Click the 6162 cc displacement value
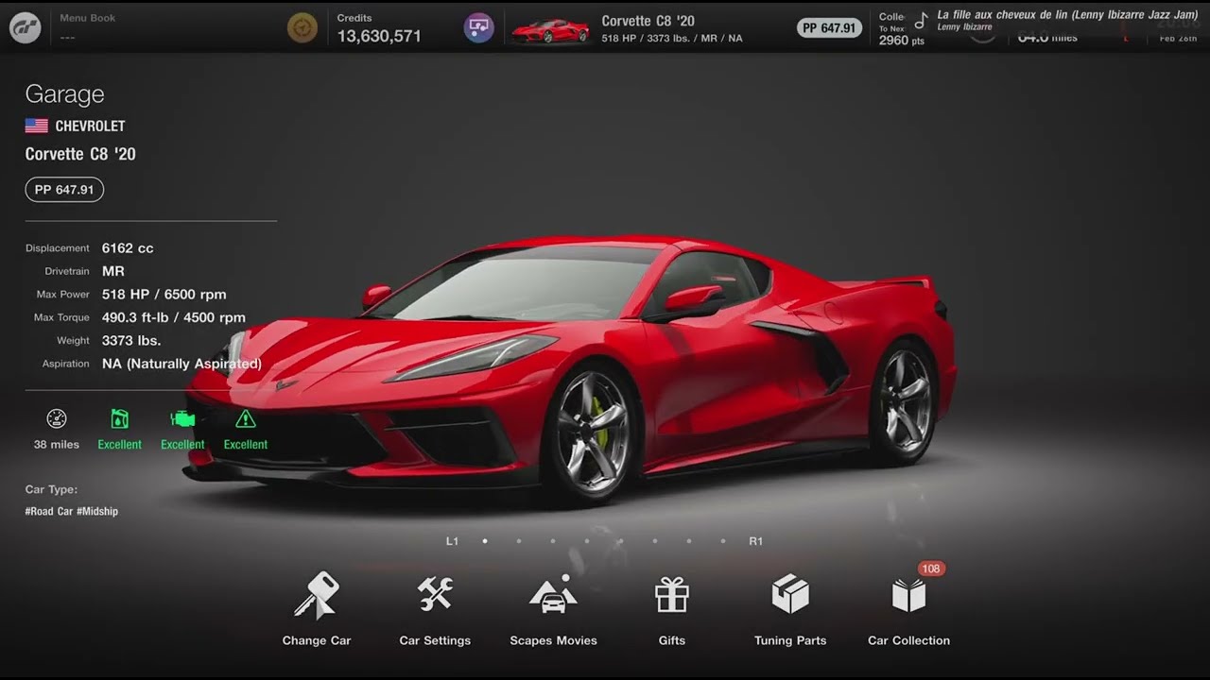 128,248
